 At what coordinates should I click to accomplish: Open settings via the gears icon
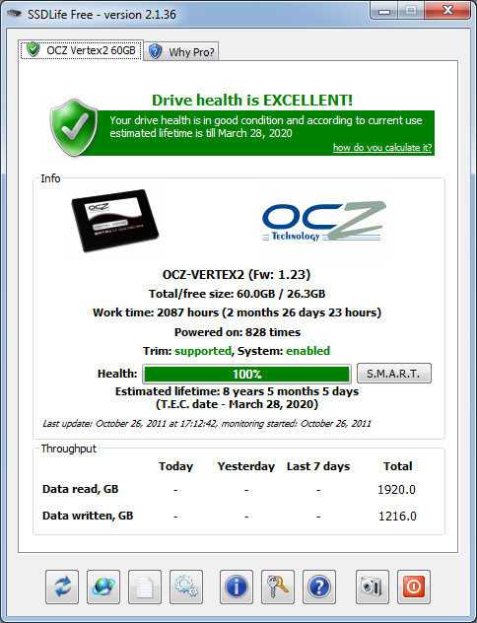(x=186, y=587)
